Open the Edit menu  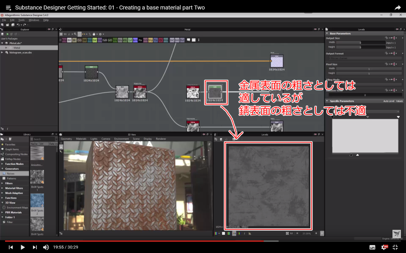tap(12, 20)
